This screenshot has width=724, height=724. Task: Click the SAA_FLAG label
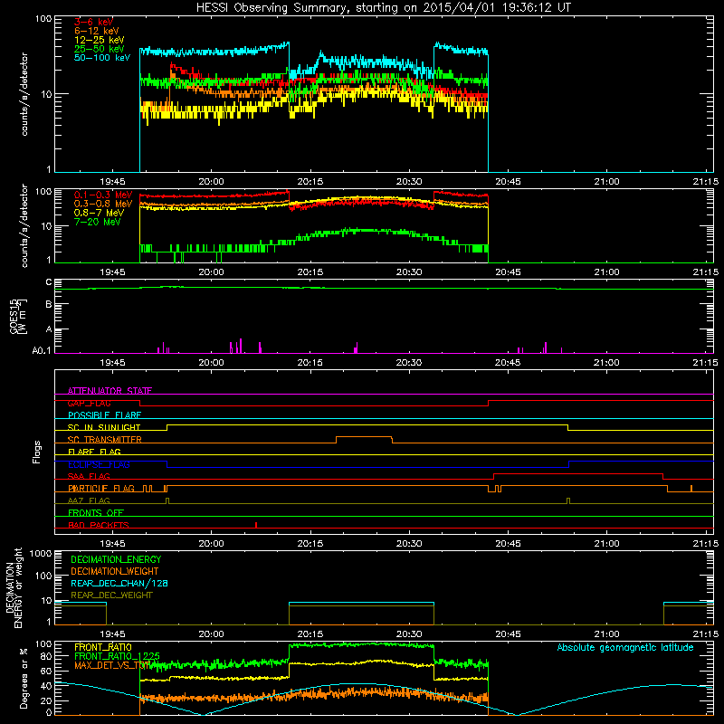(x=89, y=476)
